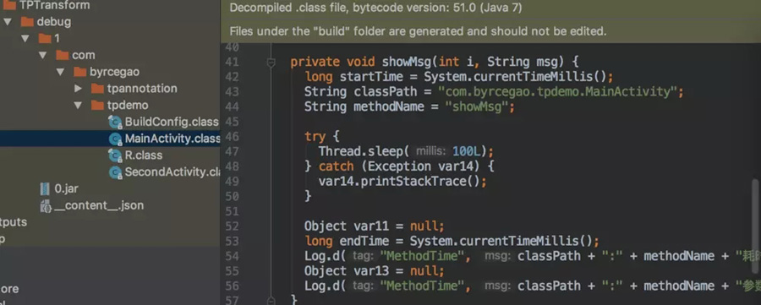Screen dimensions: 761x305
Task: Click line number 54 in gutter
Action: 233,256
